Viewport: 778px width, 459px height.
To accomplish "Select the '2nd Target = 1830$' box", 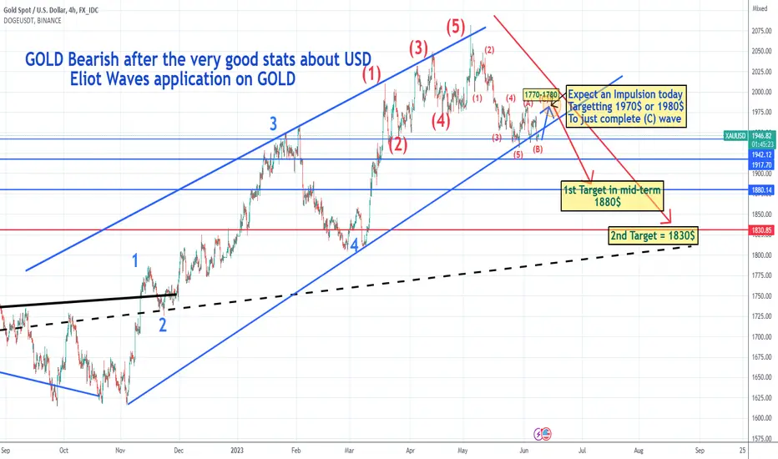I will coord(653,235).
